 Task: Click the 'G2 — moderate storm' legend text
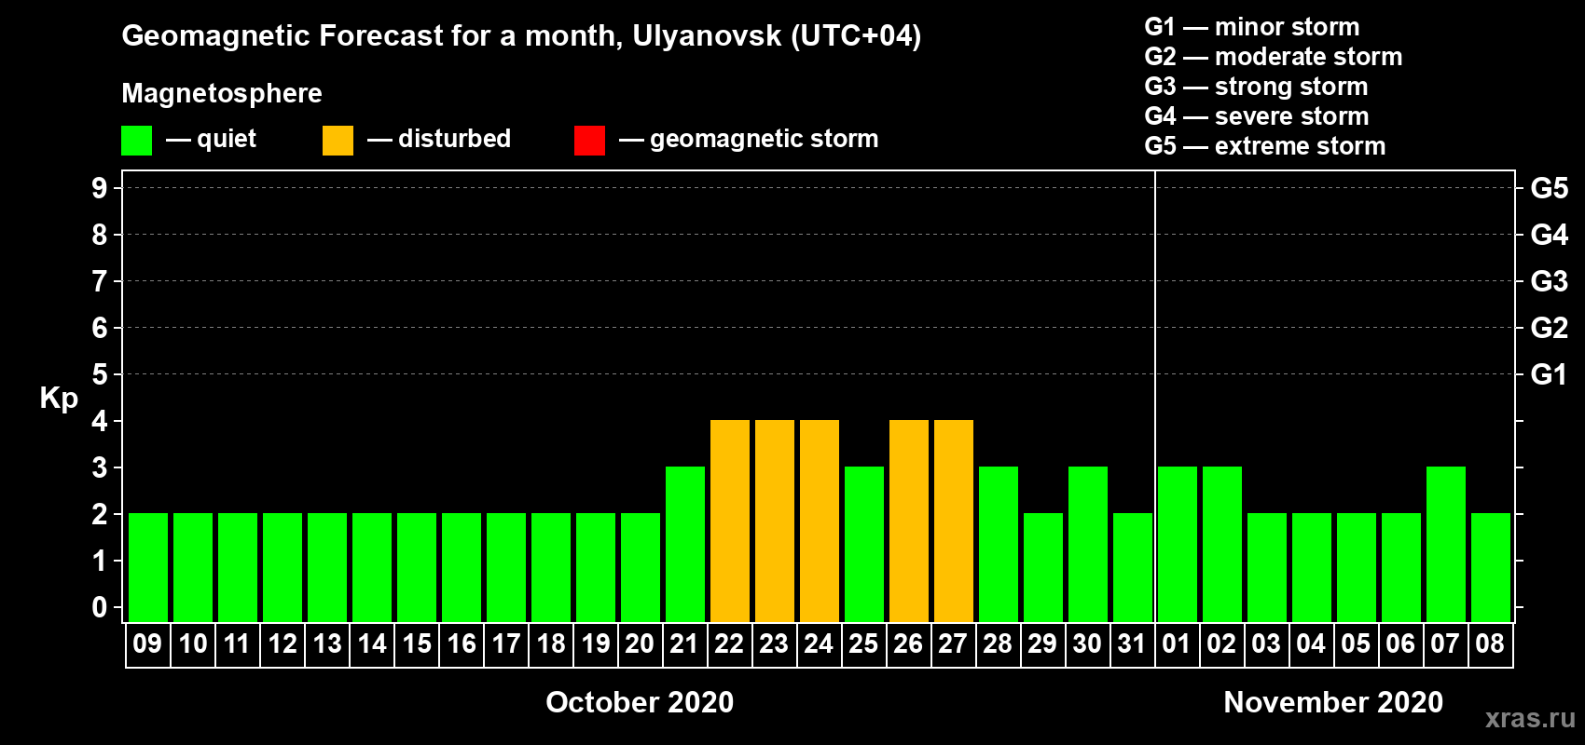coord(1274,57)
